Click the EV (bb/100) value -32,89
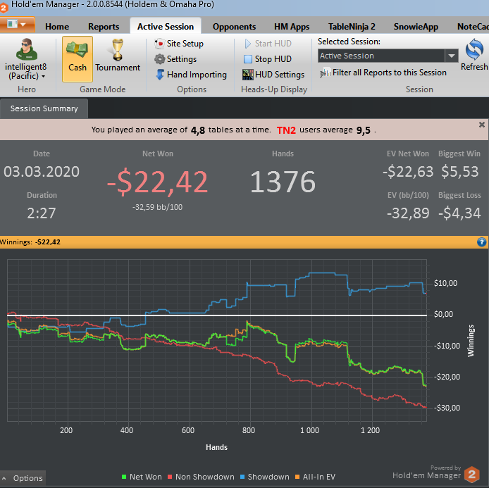 coord(408,213)
